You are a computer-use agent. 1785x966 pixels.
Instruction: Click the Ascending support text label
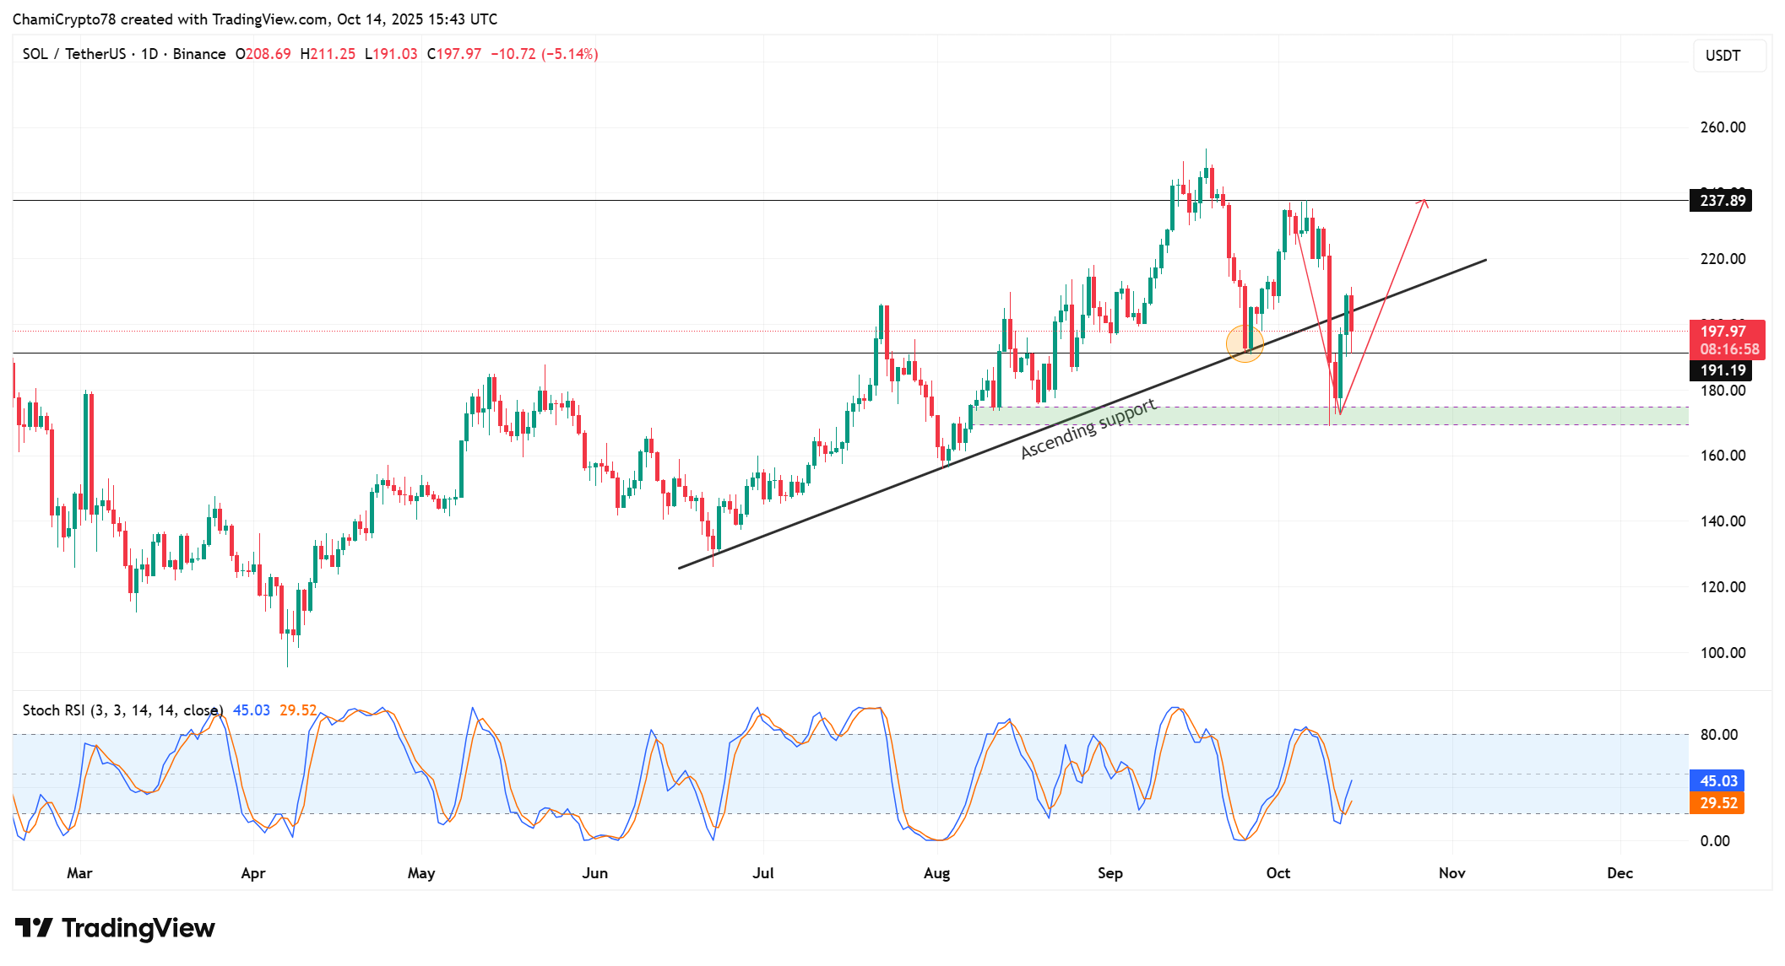click(1088, 429)
